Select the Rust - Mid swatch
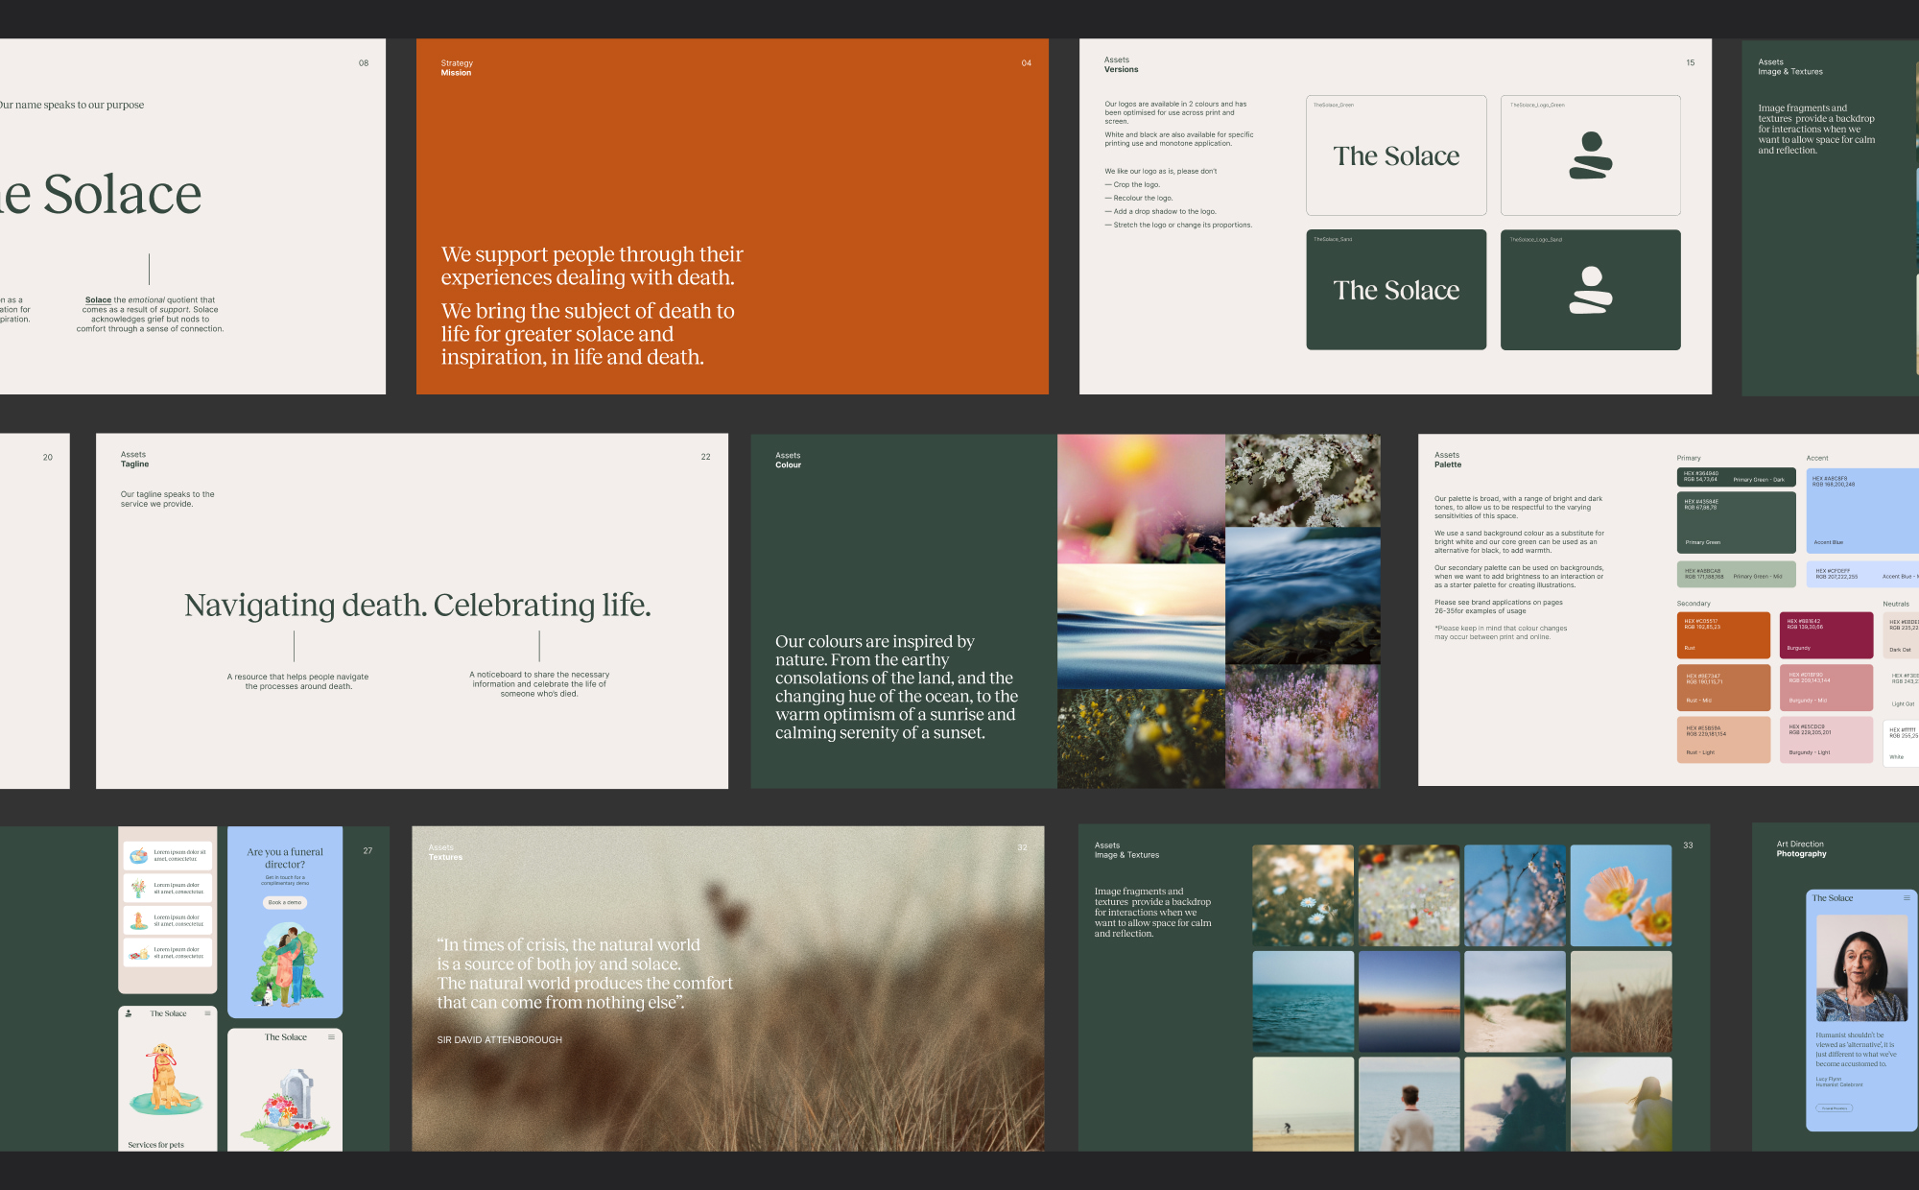The width and height of the screenshot is (1919, 1190). (1723, 688)
